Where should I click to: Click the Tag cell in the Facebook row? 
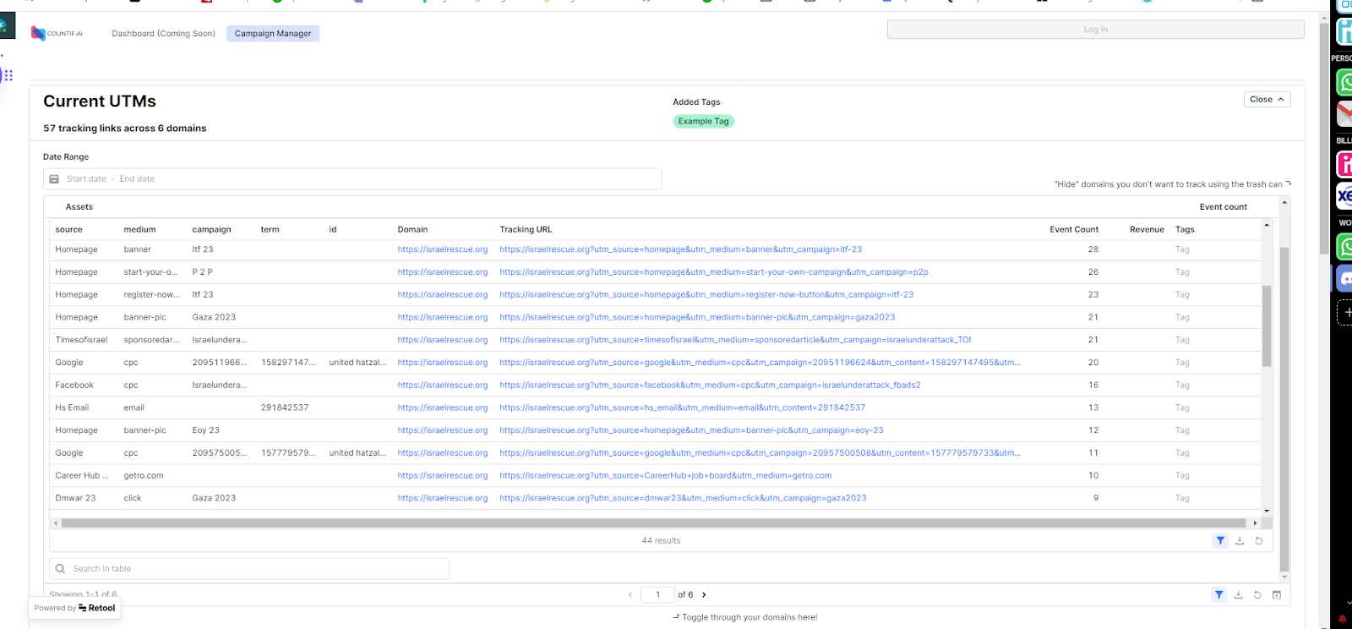click(x=1182, y=386)
